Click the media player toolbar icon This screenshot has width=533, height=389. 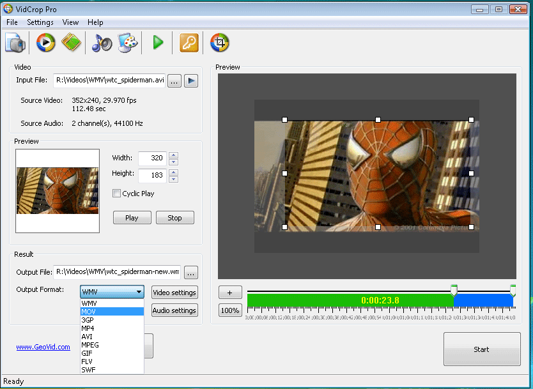(45, 42)
